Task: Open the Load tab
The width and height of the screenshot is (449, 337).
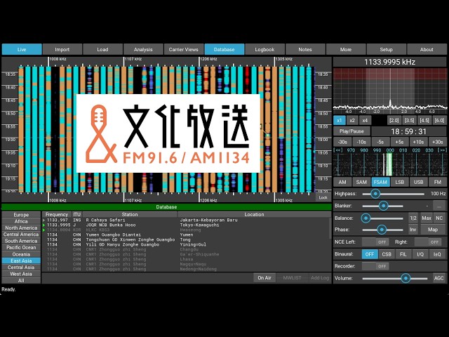Action: pyautogui.click(x=102, y=49)
